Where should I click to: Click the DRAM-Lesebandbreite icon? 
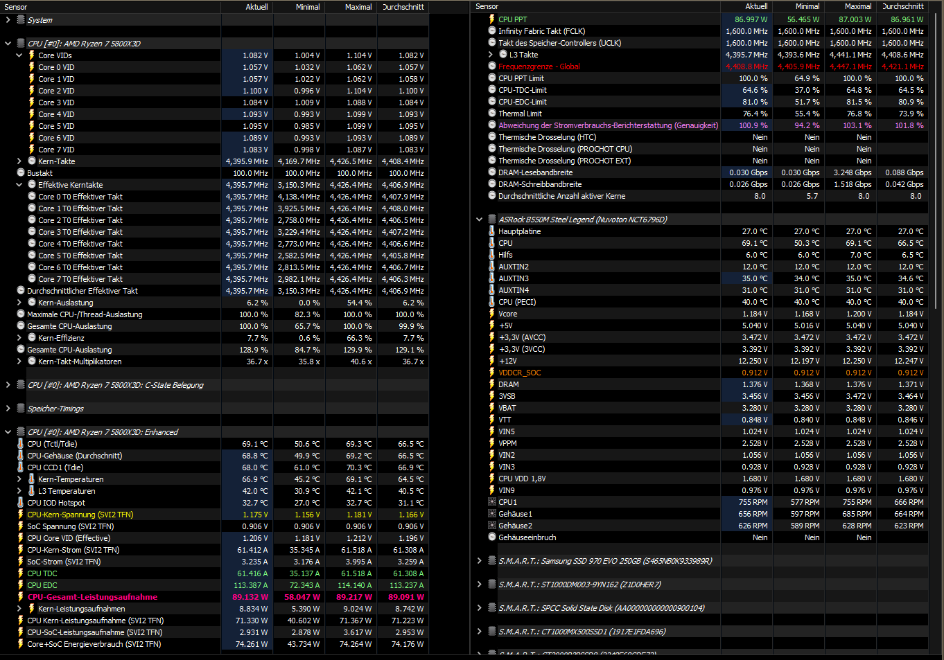pos(492,172)
